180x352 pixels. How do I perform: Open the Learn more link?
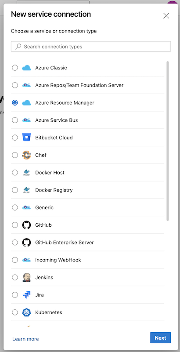click(x=25, y=339)
